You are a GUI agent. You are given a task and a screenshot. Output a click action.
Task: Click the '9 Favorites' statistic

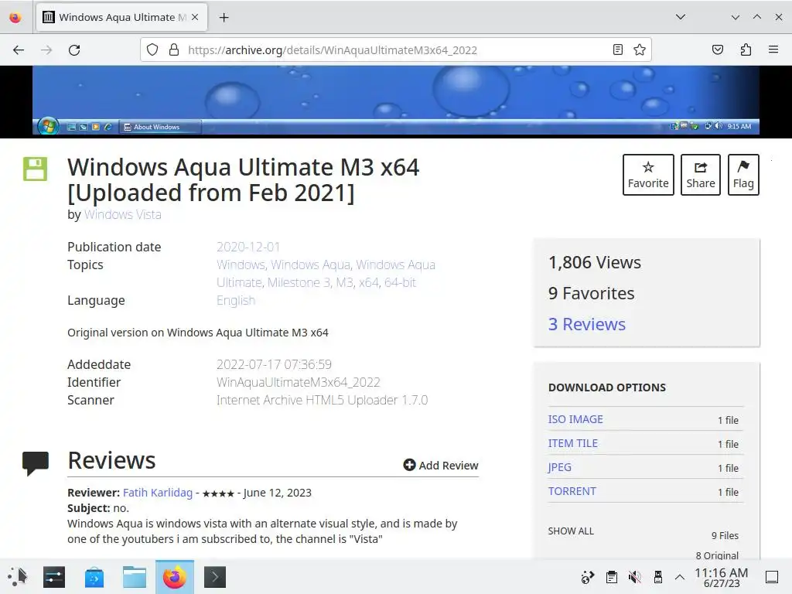point(591,293)
